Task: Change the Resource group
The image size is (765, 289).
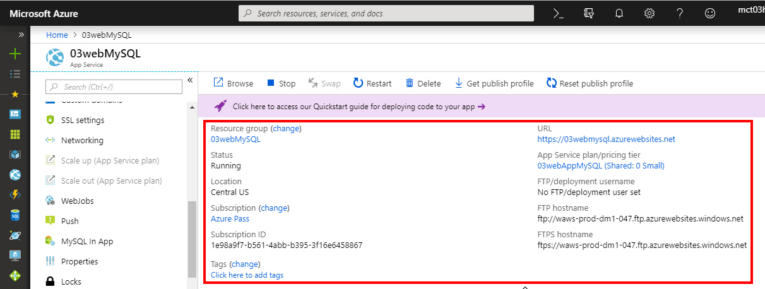Action: point(286,128)
